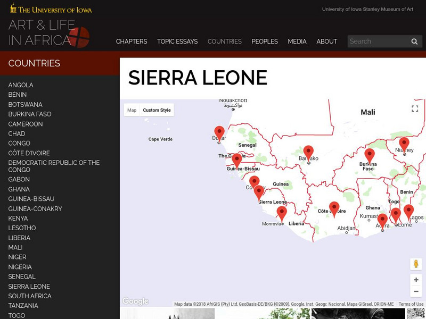
Task: Click the Art & Life in Africa logo
Action: [48, 33]
